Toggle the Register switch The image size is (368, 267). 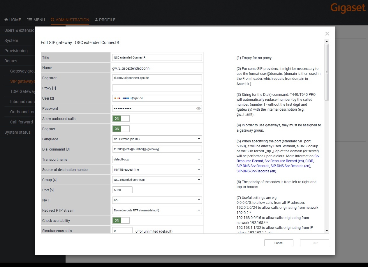[121, 129]
